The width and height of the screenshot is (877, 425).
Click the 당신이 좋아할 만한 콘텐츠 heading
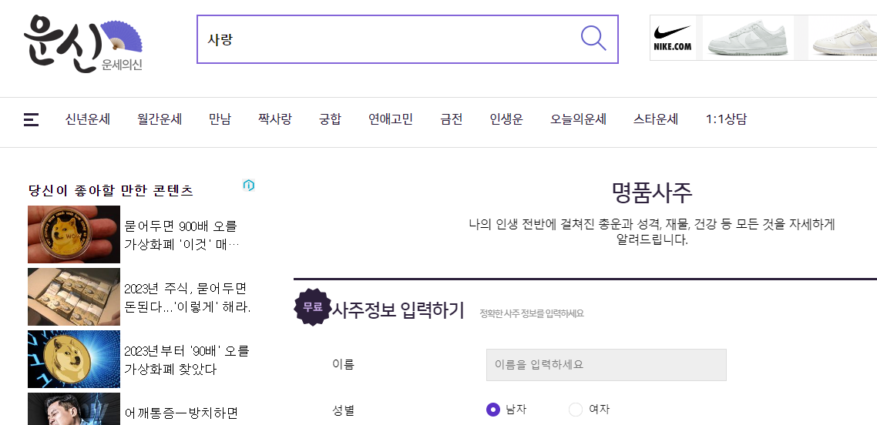click(x=111, y=191)
